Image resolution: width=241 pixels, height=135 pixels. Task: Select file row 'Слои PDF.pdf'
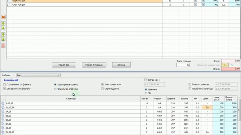87,4
